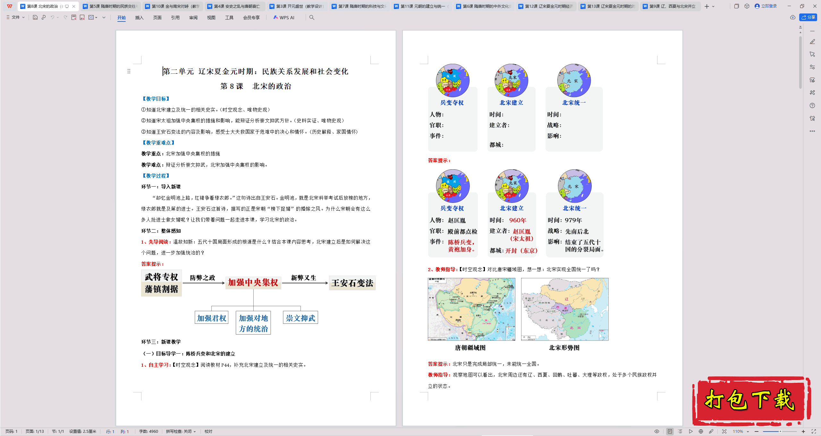Save document with the save icon
The height and width of the screenshot is (436, 821).
(35, 18)
